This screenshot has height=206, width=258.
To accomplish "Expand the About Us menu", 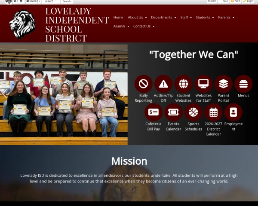I will click(x=138, y=18).
